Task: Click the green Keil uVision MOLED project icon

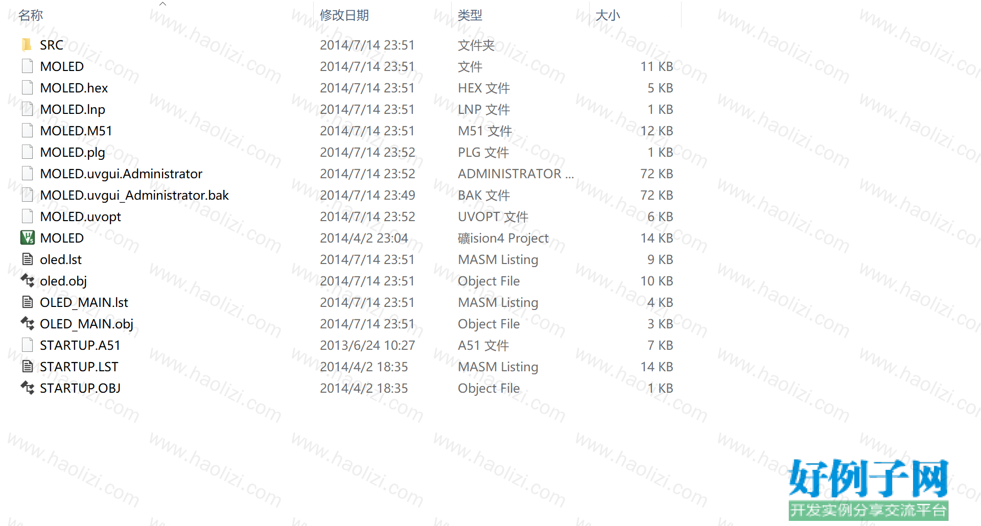Action: tap(28, 238)
